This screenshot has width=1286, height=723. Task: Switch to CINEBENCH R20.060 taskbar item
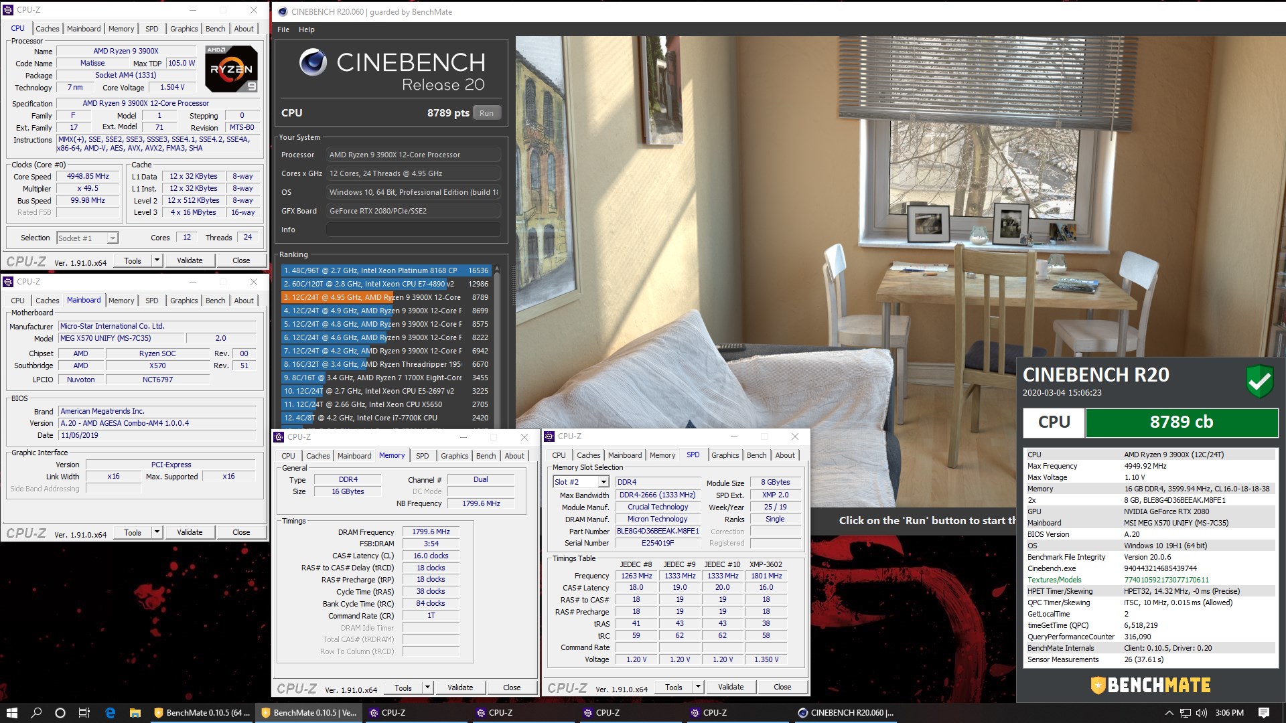846,712
